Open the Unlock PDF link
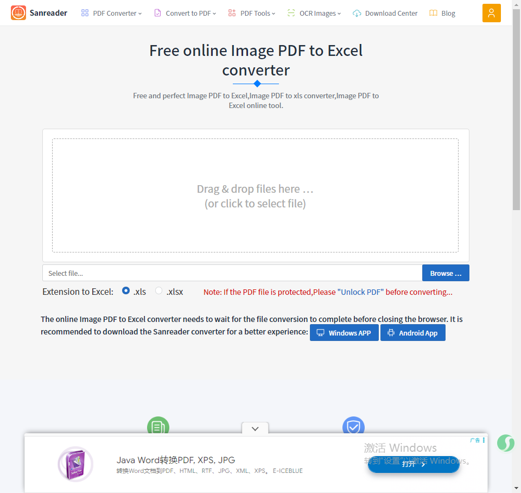 coord(360,292)
